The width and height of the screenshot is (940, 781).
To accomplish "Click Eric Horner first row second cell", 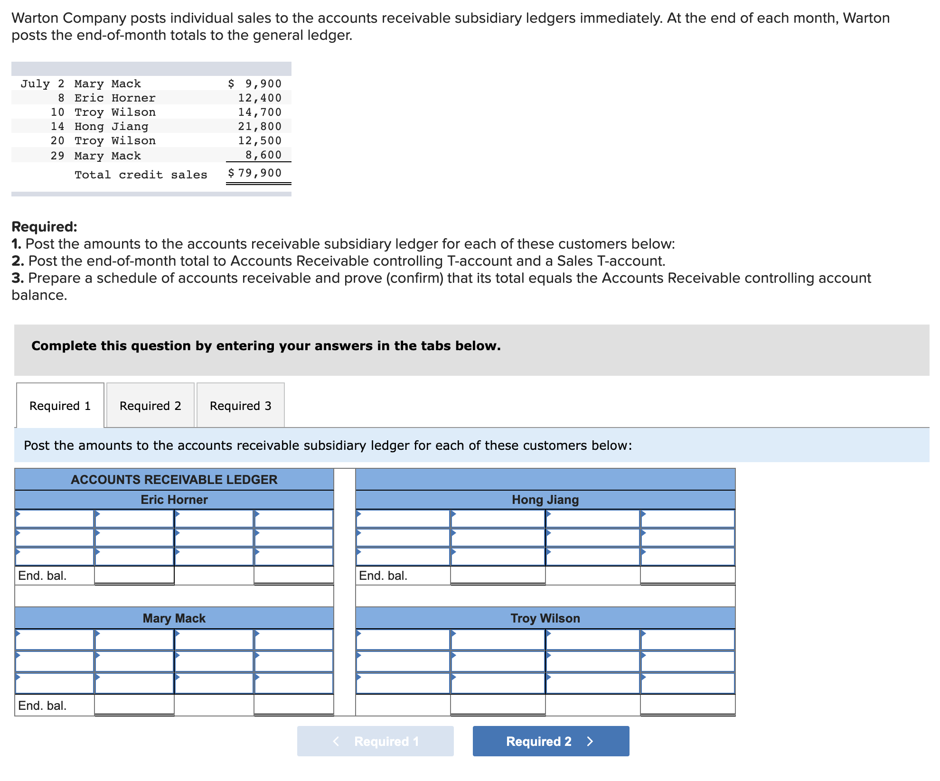I will tap(134, 519).
